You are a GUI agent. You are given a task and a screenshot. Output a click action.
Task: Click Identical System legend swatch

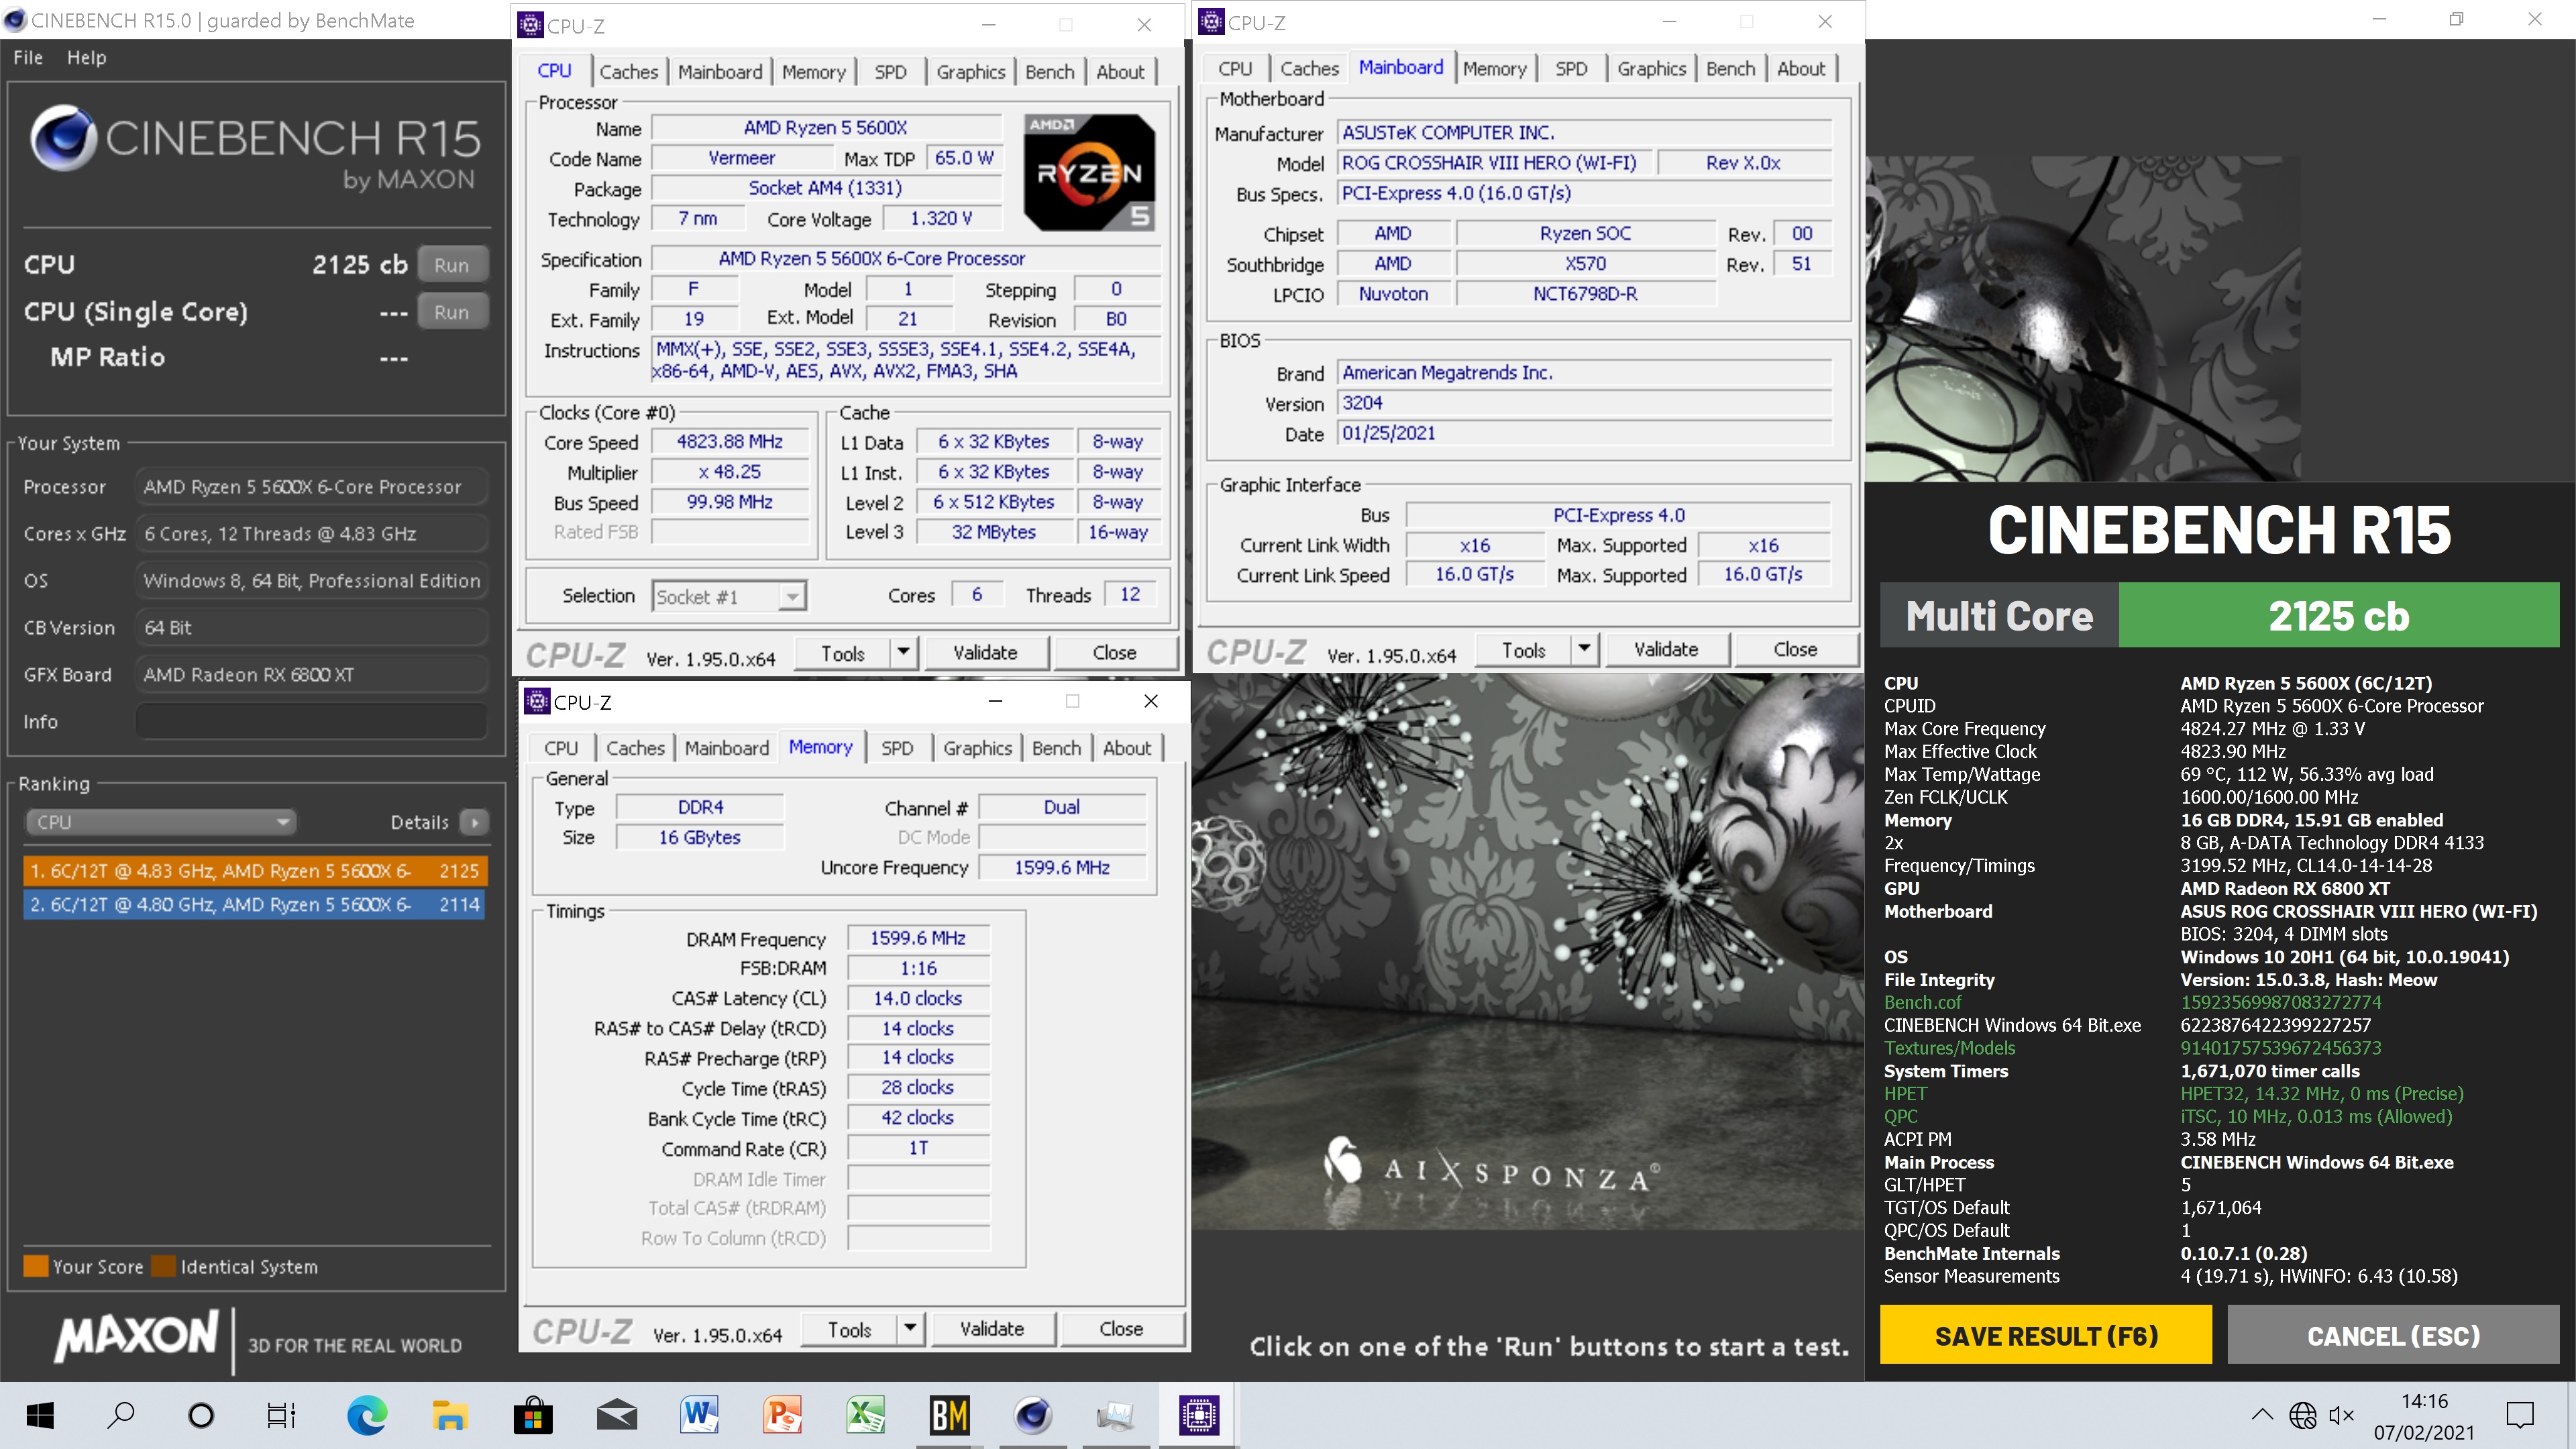[163, 1267]
